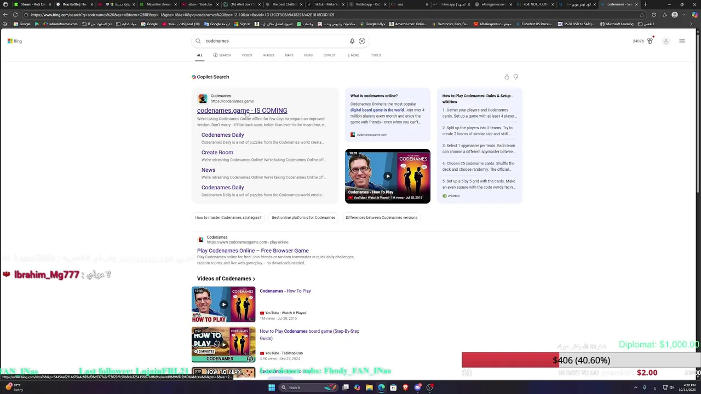Open the first Codenames Daily sublink
The image size is (701, 394).
pos(222,135)
